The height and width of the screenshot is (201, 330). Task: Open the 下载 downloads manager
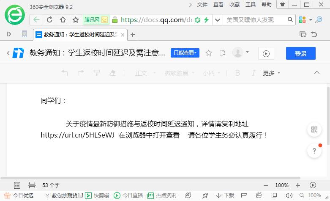[x=225, y=195]
